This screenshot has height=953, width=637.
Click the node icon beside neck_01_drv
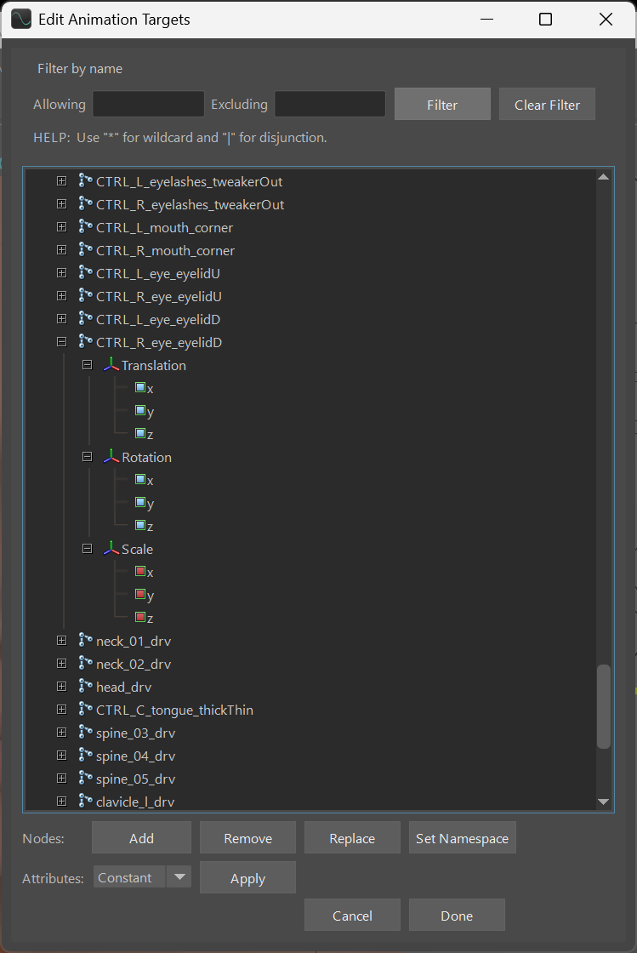click(85, 641)
